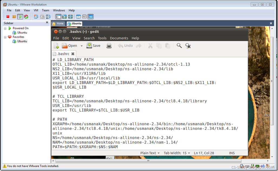Click the vertical scrollbar thumb
278x171 pixels.
pos(272,81)
